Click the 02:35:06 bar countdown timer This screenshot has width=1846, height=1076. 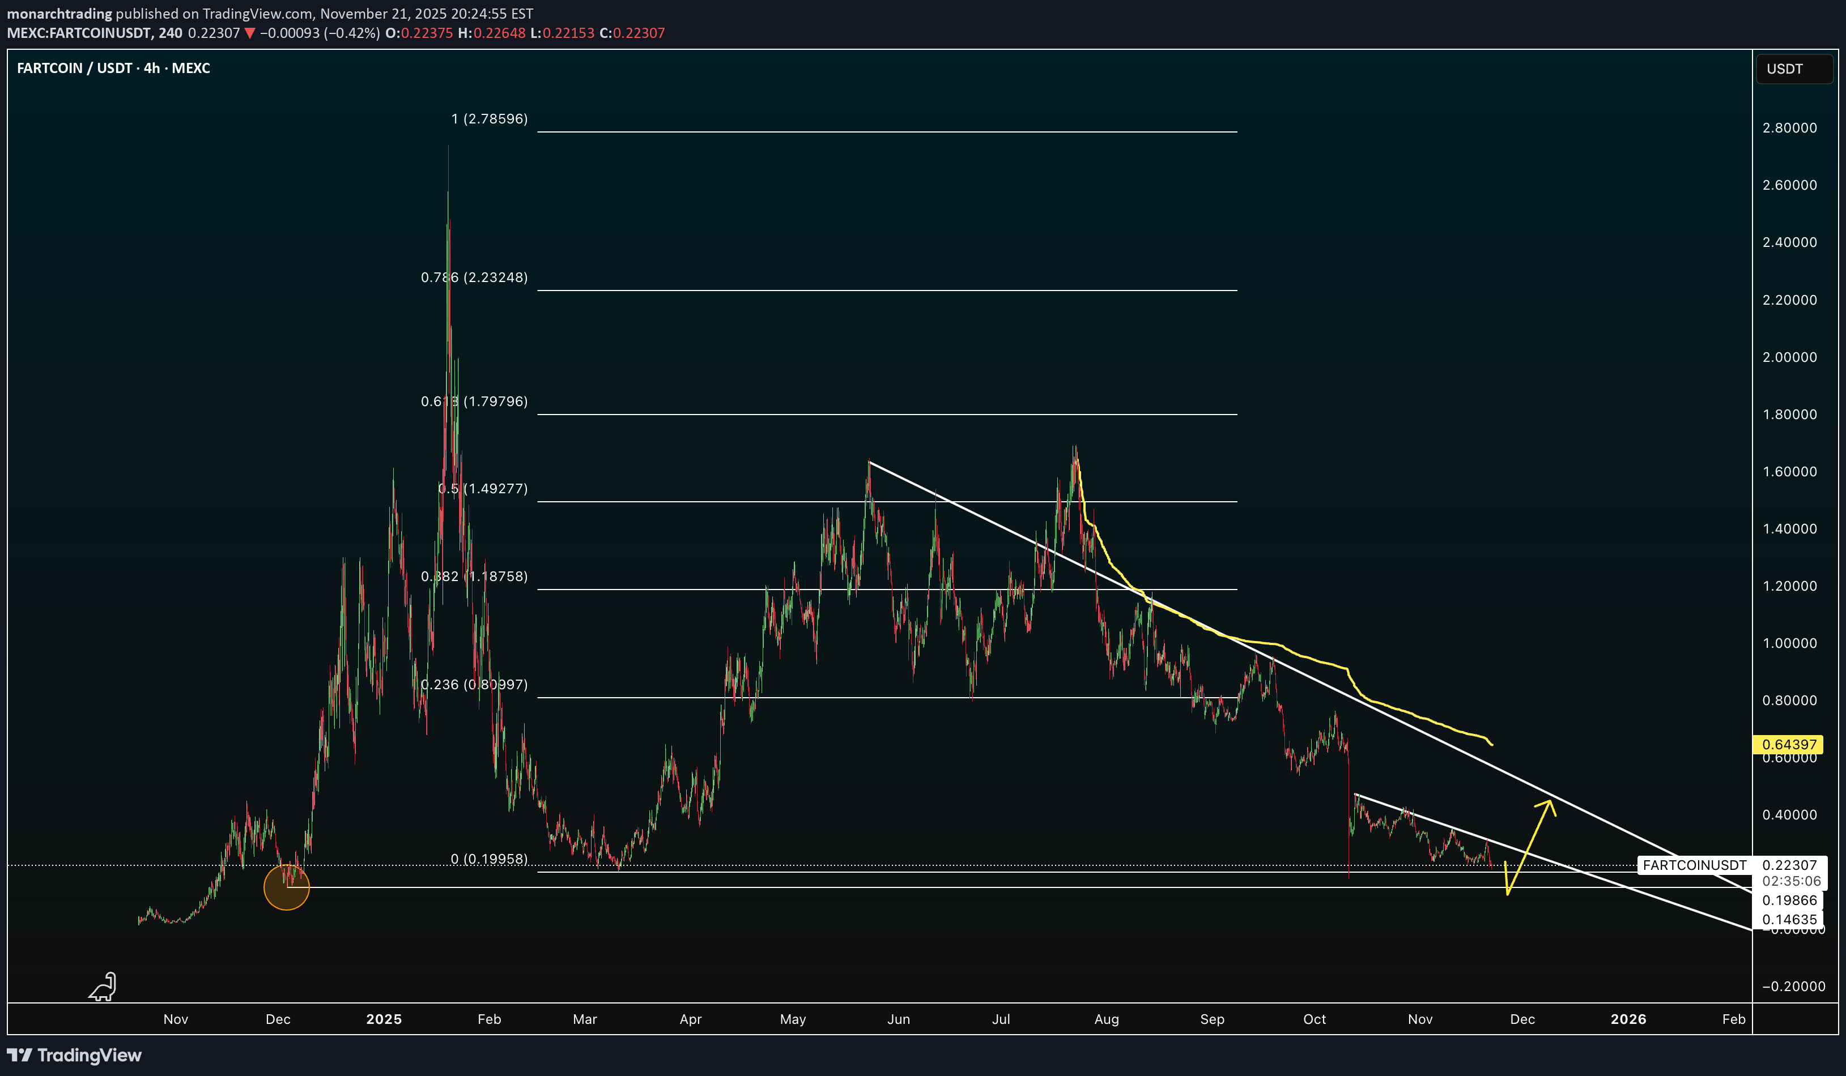pos(1791,881)
